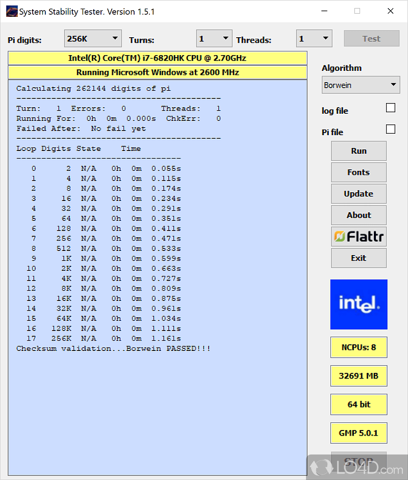Open the Fonts settings button

pos(359,172)
